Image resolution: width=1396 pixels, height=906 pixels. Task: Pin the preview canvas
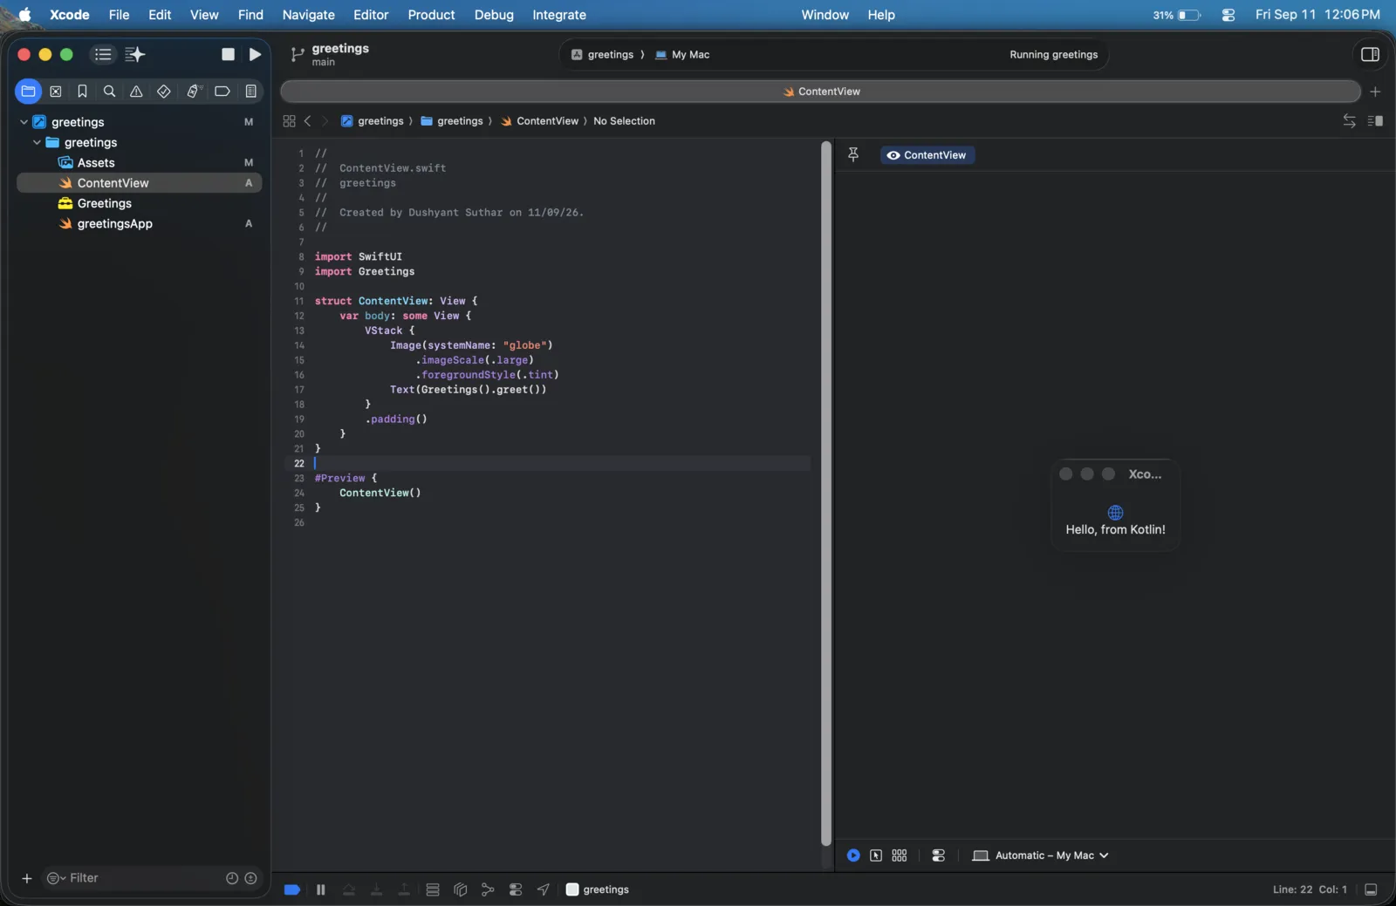point(854,155)
